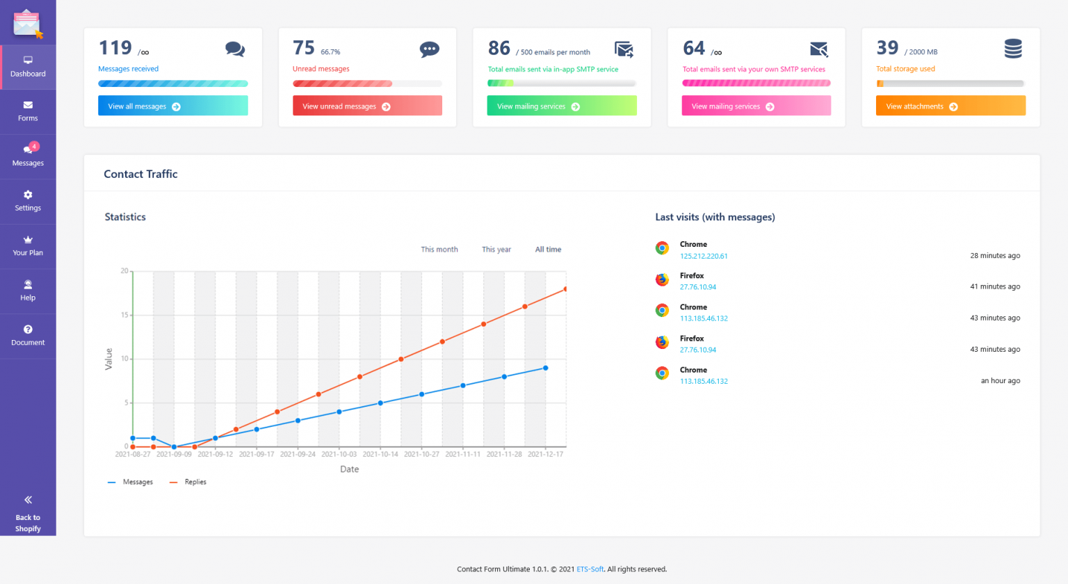The image size is (1068, 584).
Task: Switch the statistics to This month
Action: (439, 250)
